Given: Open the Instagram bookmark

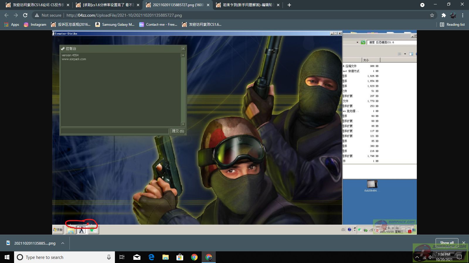Looking at the screenshot, I should point(35,25).
